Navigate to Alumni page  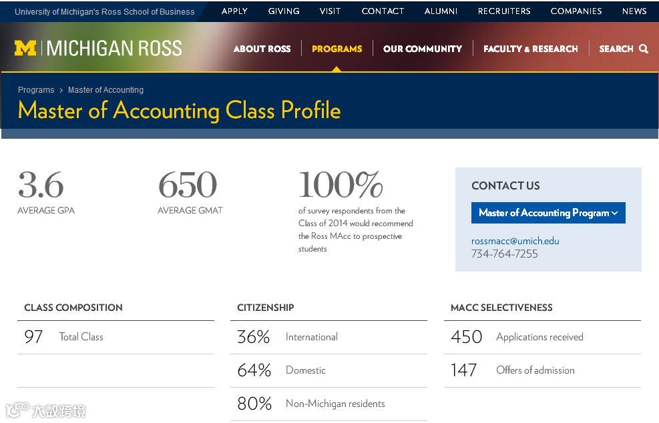point(441,11)
